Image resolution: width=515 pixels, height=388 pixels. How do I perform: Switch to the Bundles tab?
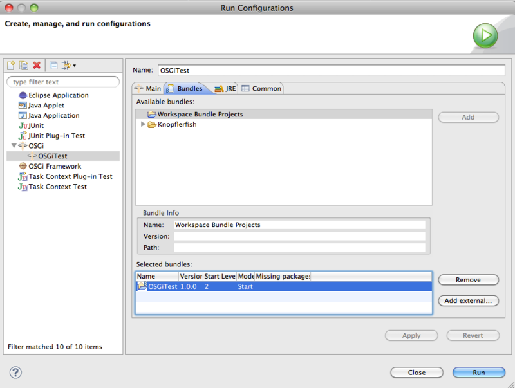pyautogui.click(x=185, y=89)
